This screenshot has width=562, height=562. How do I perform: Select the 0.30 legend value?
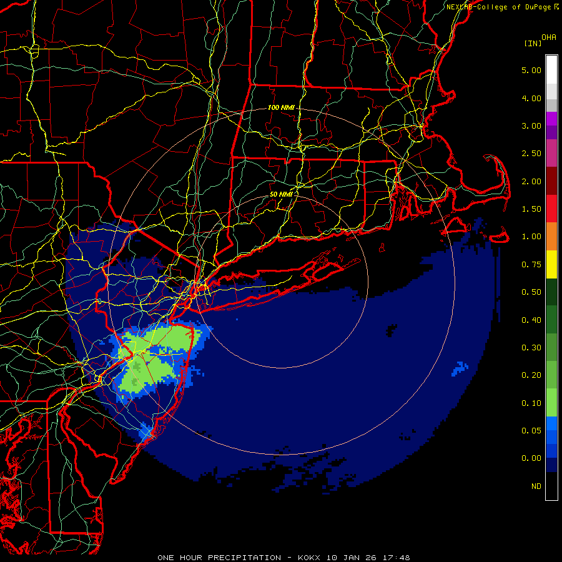(531, 348)
